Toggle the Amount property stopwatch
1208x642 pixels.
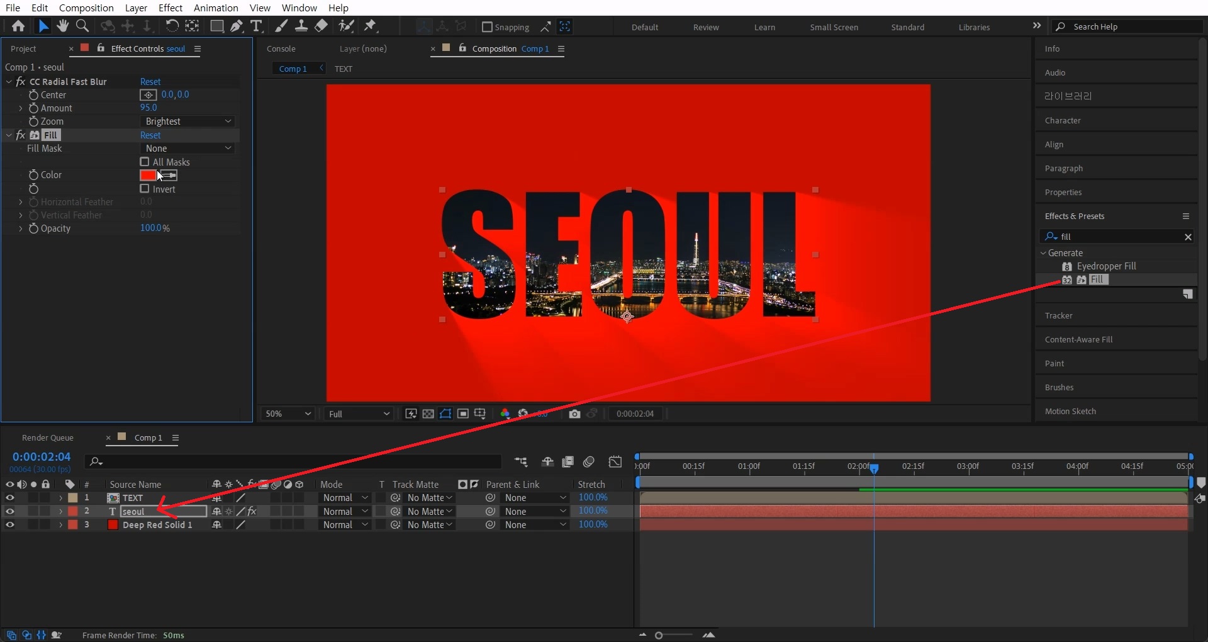coord(33,108)
